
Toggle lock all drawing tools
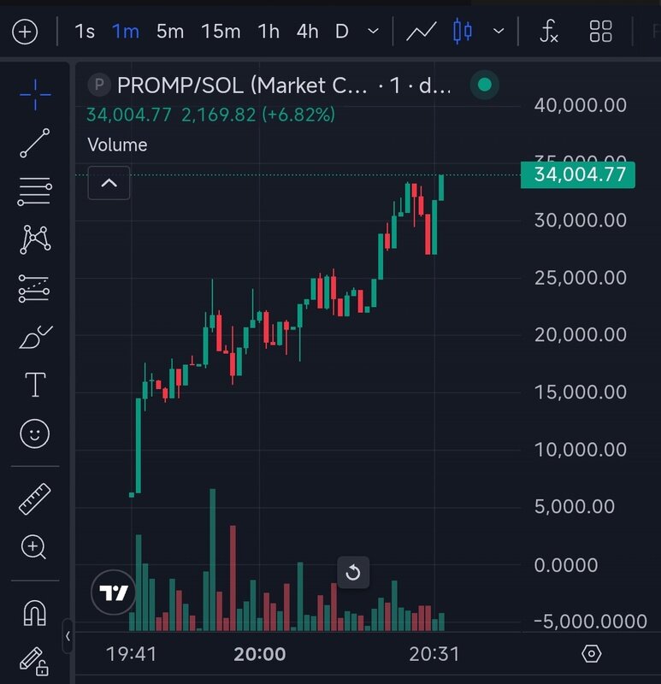point(34,660)
